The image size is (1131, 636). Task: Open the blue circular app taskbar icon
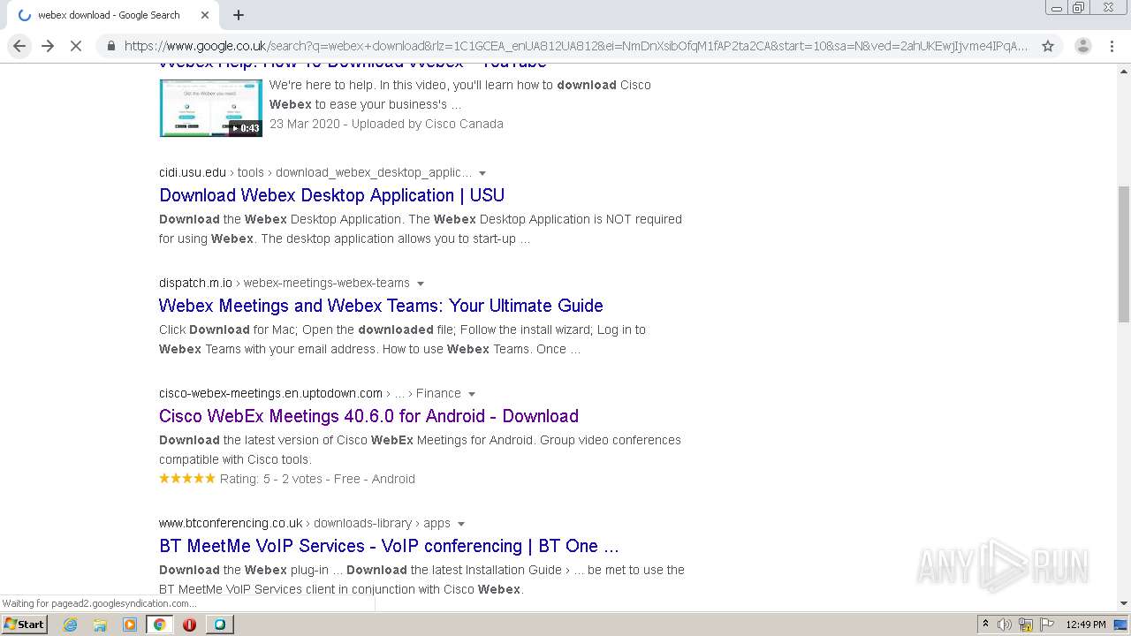coord(219,625)
